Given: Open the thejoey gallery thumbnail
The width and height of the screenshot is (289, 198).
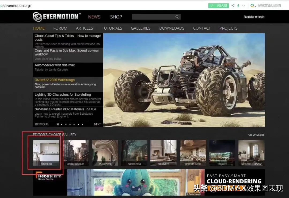Looking at the screenshot, I should pos(222,153).
